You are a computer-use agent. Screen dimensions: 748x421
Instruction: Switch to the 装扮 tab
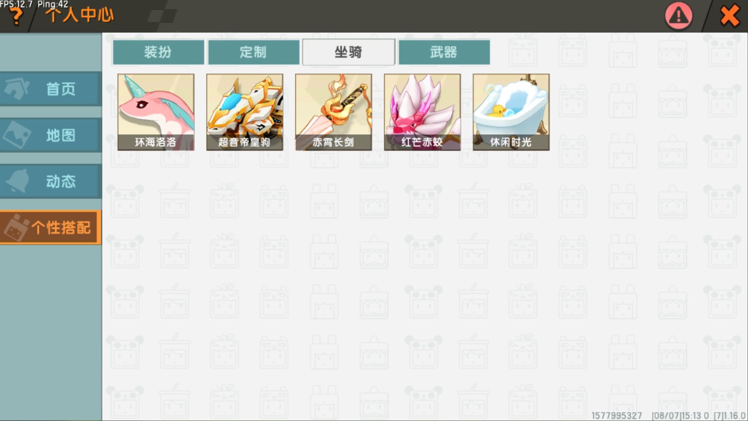[x=158, y=52]
